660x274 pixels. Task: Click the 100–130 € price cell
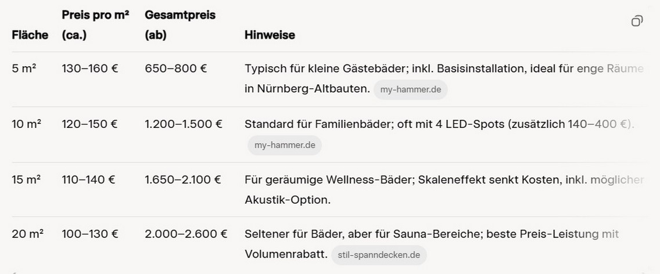[90, 234]
